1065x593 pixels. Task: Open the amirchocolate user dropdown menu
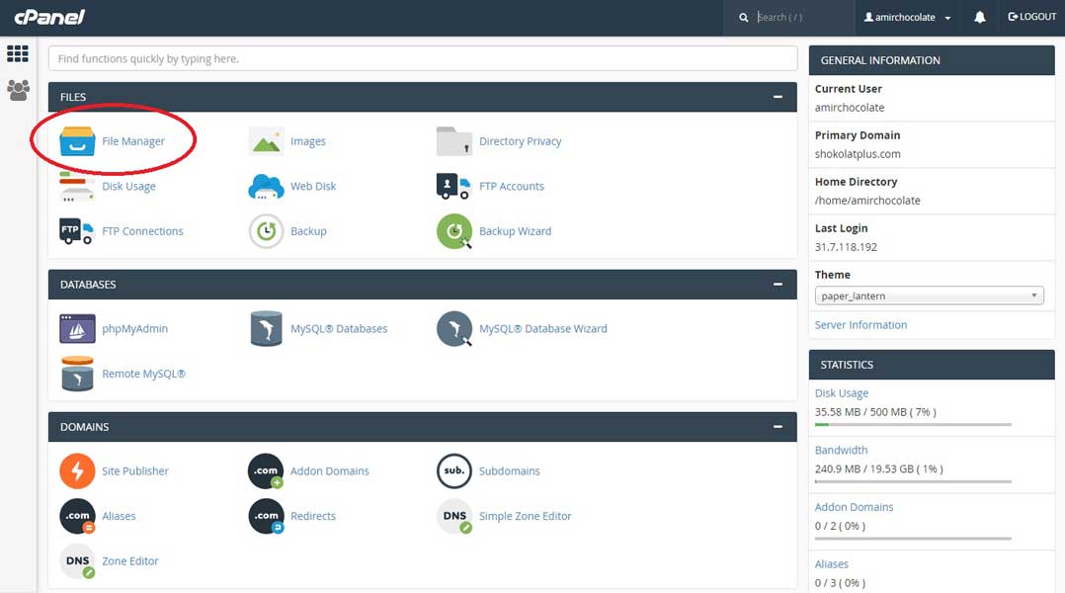tap(907, 17)
